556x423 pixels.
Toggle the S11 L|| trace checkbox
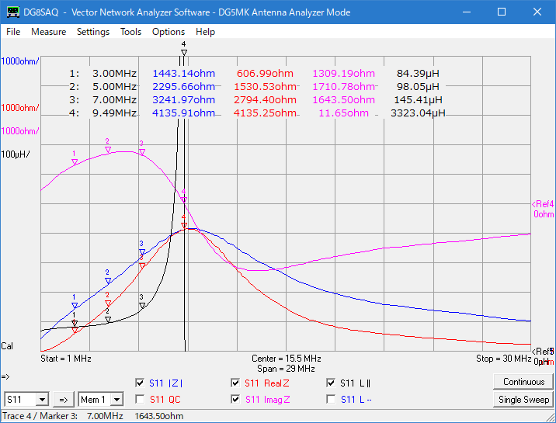coord(331,383)
